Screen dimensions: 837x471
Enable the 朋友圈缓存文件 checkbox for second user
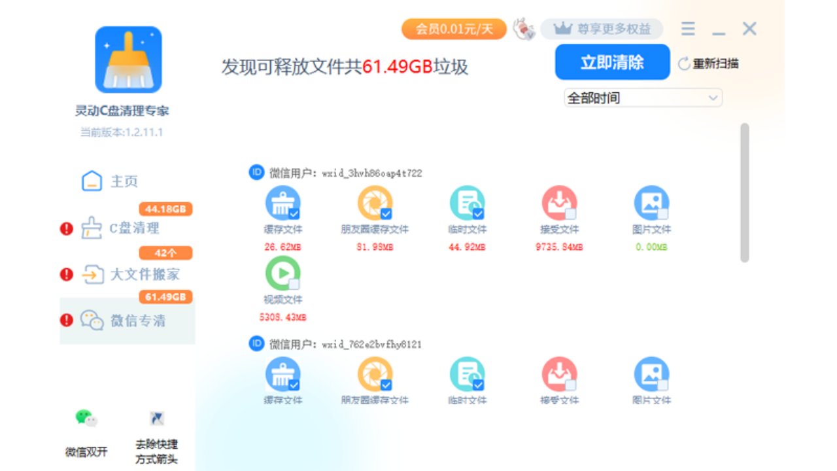click(x=387, y=386)
